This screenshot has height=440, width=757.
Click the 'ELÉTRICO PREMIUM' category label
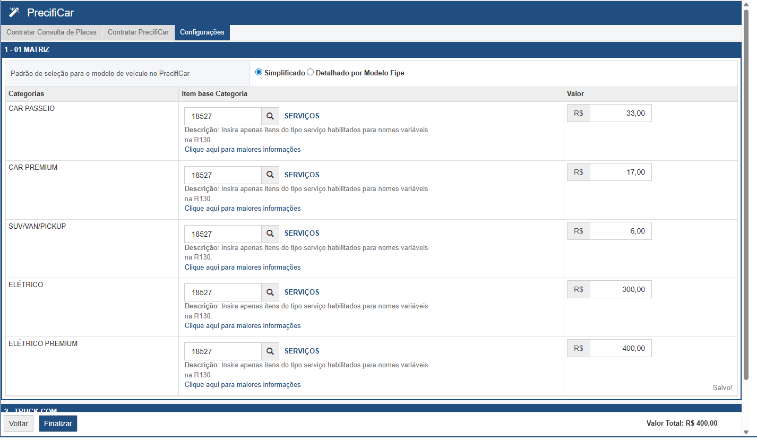coord(43,344)
